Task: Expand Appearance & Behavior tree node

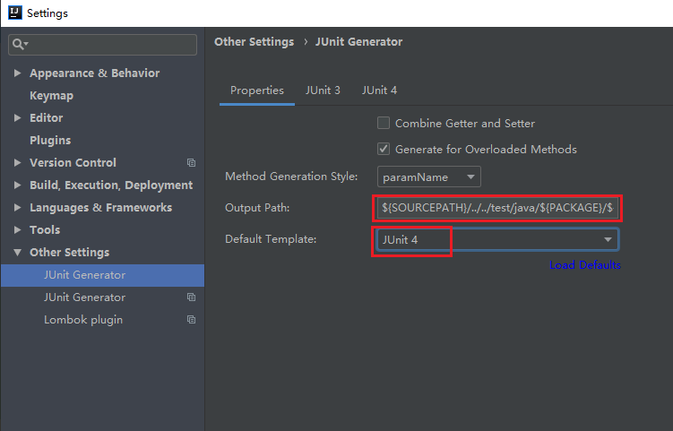Action: pos(17,73)
